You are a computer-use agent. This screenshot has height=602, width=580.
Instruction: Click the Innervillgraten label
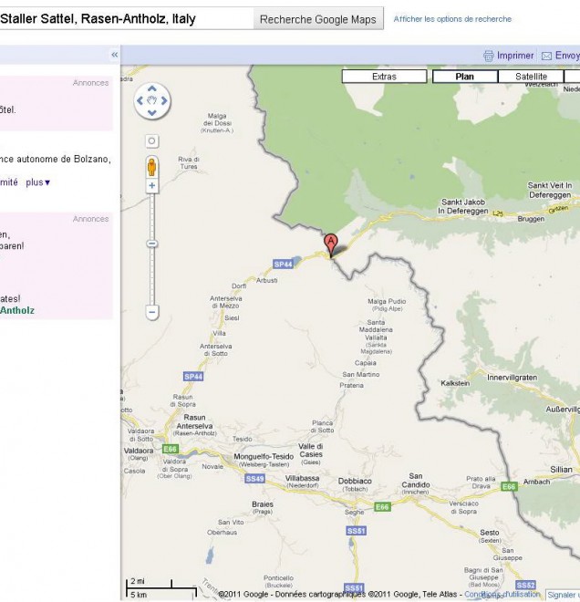pyautogui.click(x=512, y=378)
